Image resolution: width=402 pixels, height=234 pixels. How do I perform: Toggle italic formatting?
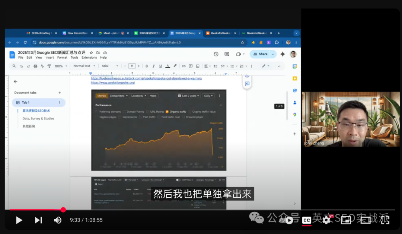(x=154, y=66)
